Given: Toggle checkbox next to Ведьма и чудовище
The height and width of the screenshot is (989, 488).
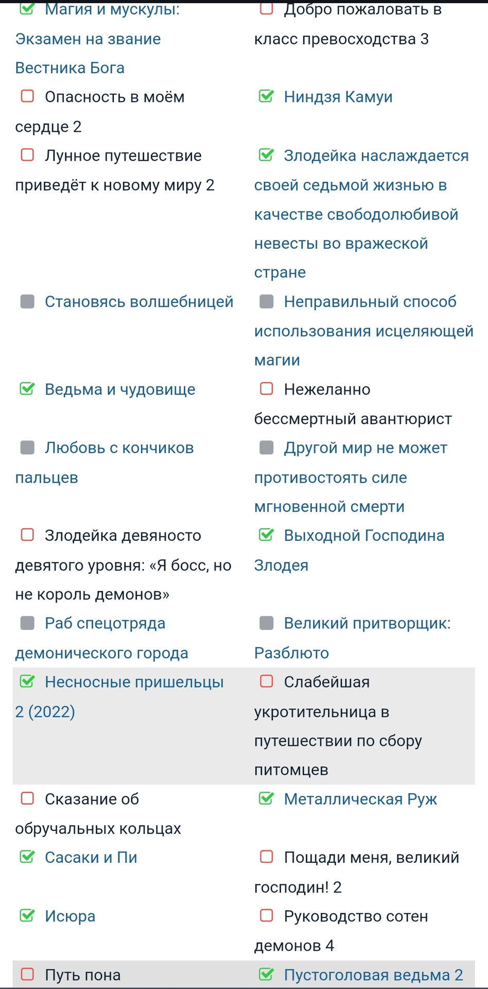Looking at the screenshot, I should (x=27, y=389).
